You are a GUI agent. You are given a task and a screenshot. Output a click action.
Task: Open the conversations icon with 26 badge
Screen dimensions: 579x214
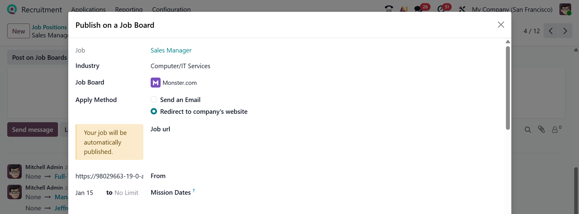[x=418, y=9]
